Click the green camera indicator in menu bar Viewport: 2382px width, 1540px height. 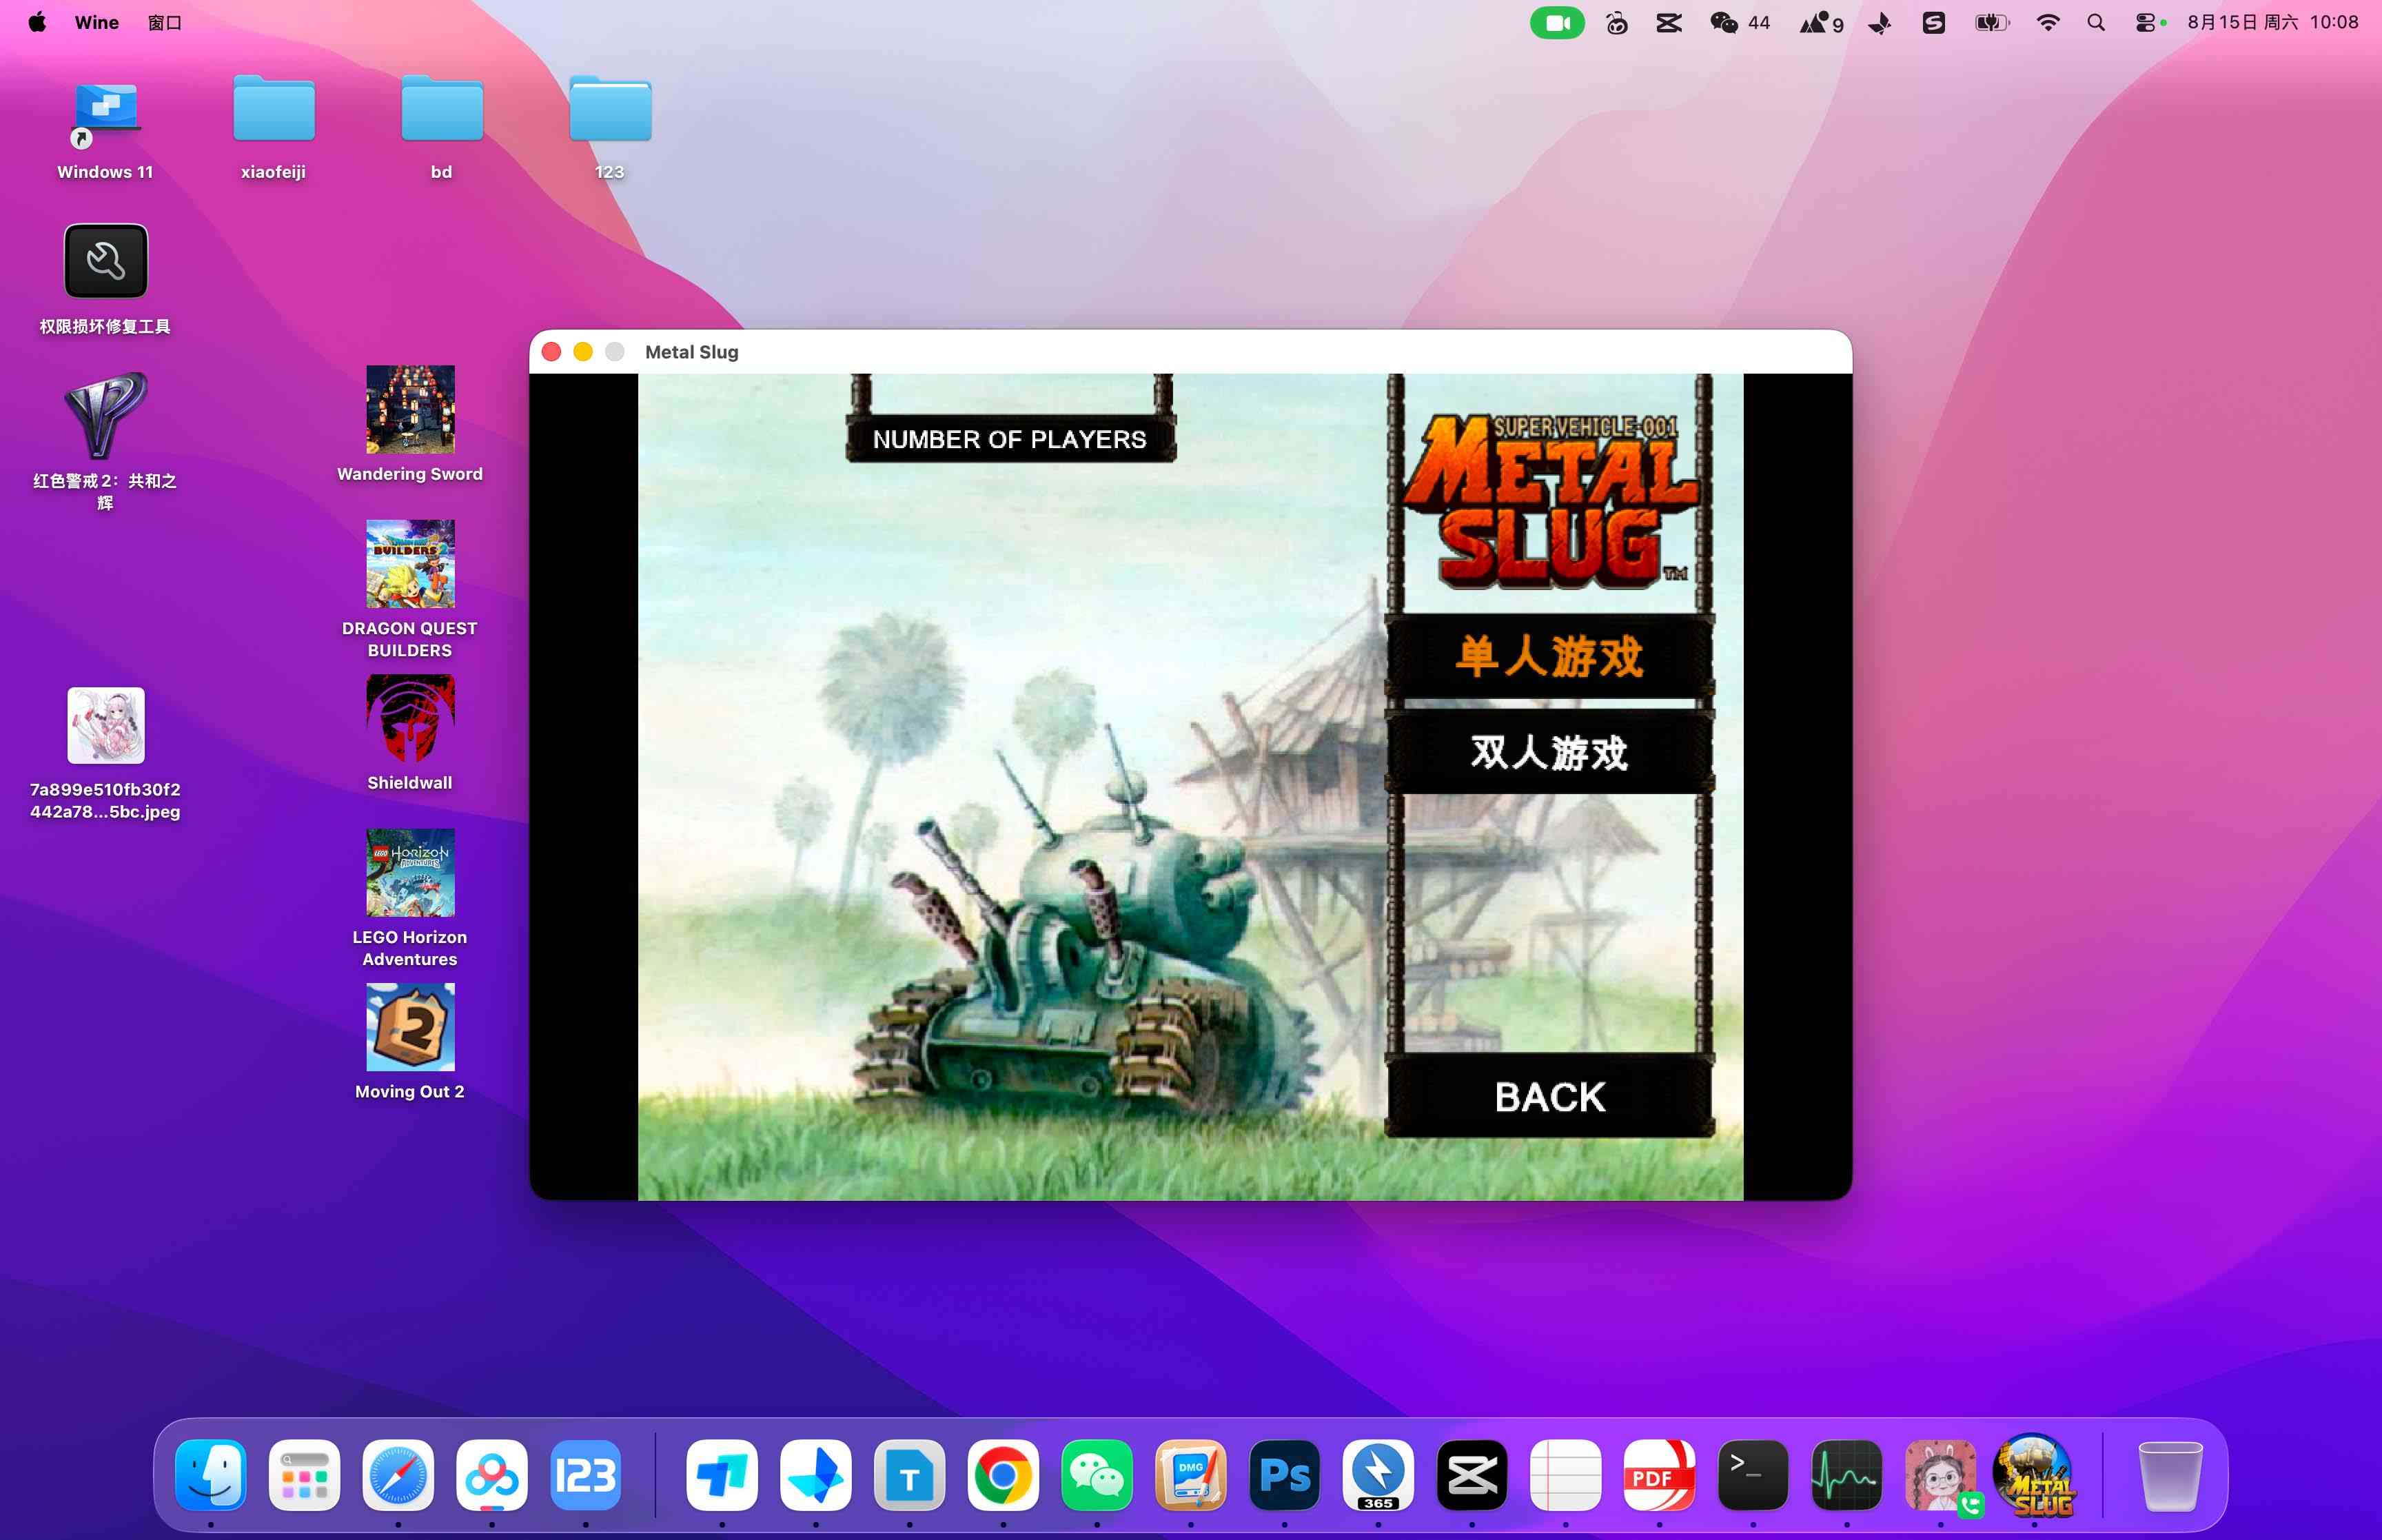pos(1556,22)
